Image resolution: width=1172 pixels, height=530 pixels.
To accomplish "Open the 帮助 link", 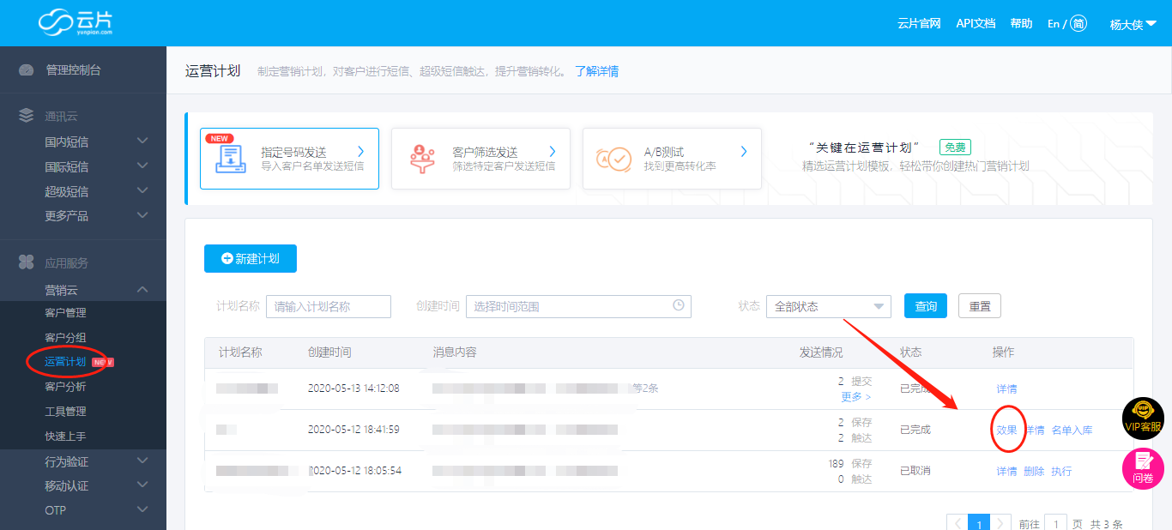I will point(1021,24).
